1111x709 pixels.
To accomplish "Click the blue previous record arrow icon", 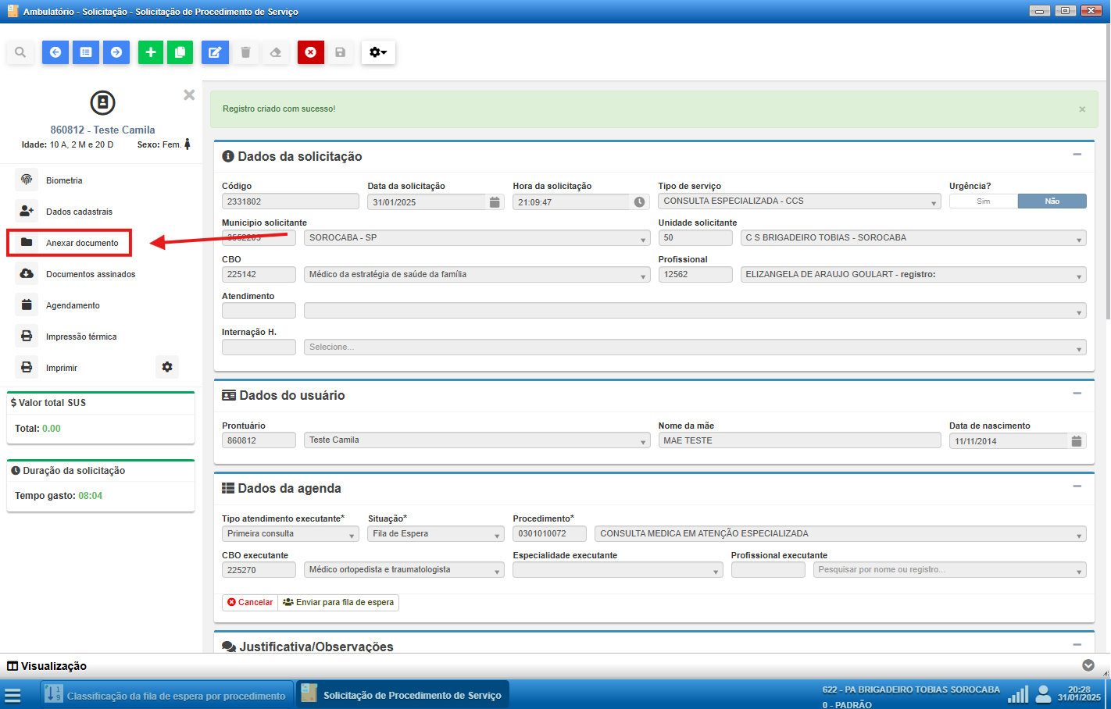I will [55, 52].
